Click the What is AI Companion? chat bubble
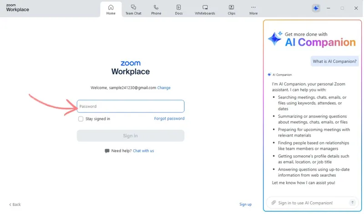 click(x=335, y=61)
